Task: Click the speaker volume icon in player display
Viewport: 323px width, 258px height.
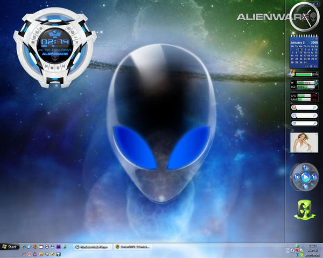Action: [55, 32]
